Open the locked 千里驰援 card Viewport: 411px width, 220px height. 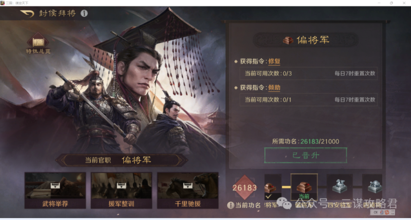click(188, 190)
